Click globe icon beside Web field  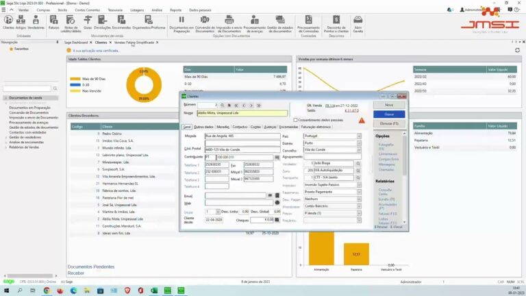[x=277, y=203]
